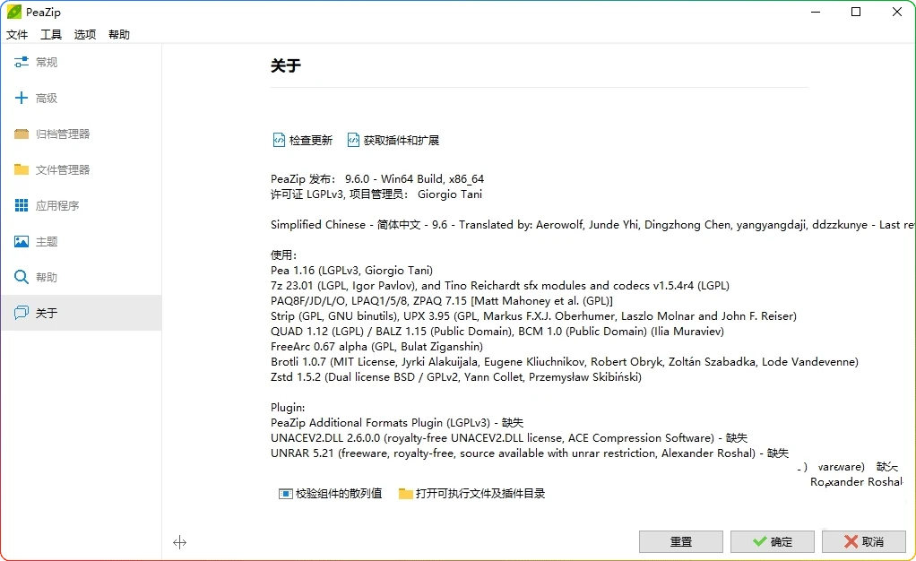Select the 关于 sidebar entry
Screen dimensions: 916x561
point(82,313)
